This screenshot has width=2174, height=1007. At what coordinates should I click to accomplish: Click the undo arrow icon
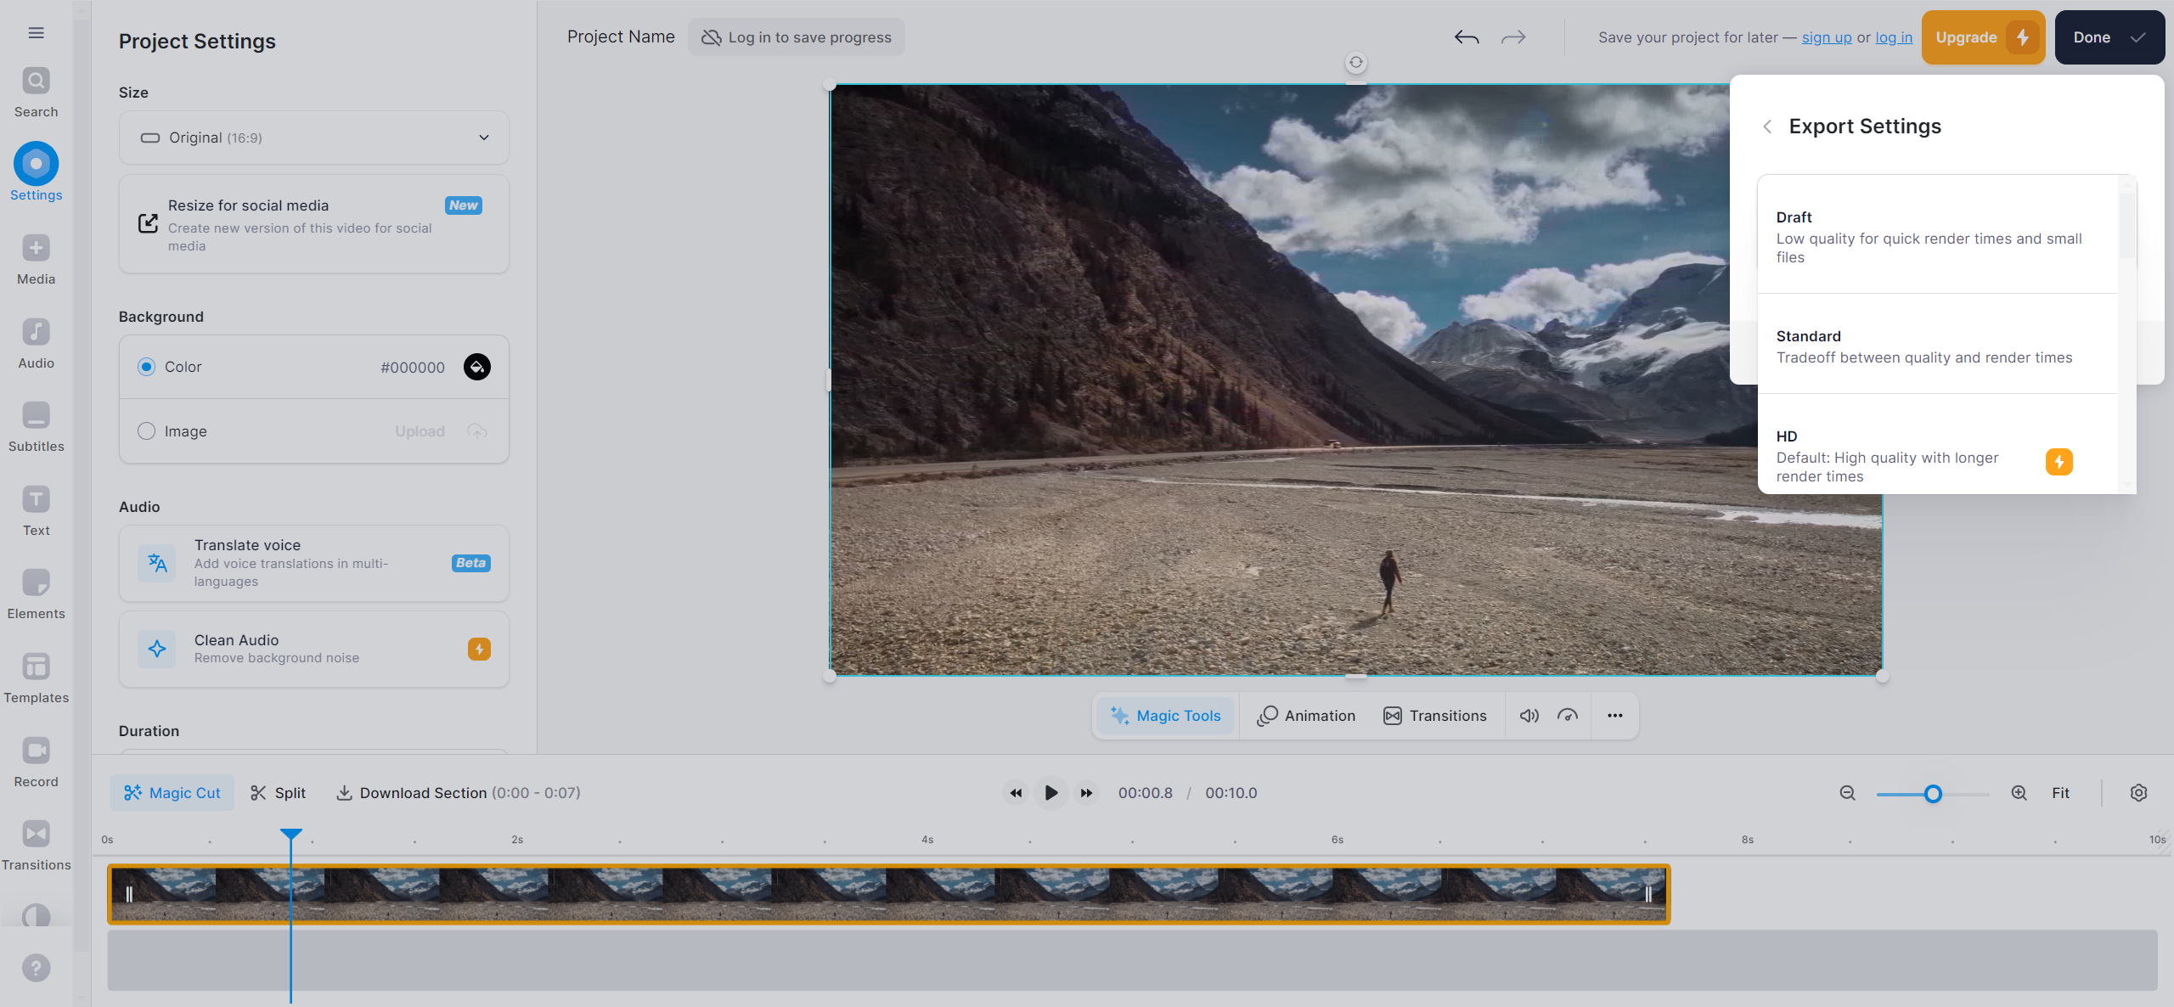click(1467, 37)
